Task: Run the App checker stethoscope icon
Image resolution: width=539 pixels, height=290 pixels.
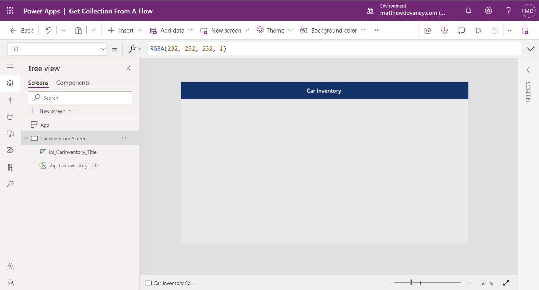Action: tap(444, 31)
